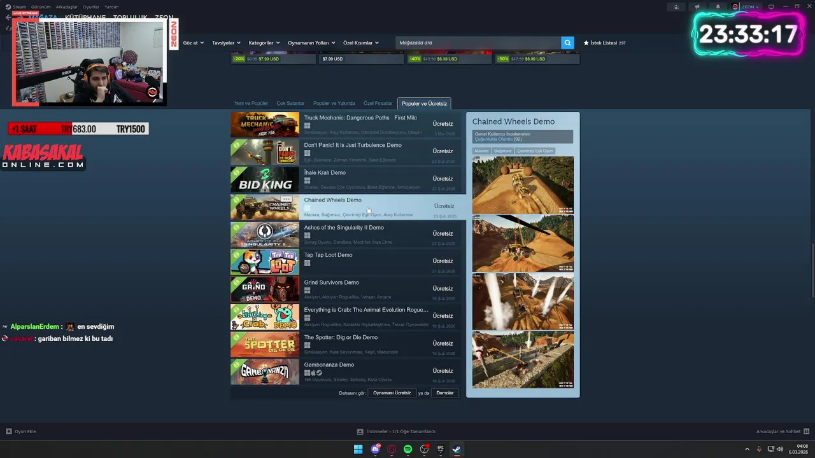
Task: Click the Big Picture monitor icon
Action: click(771, 7)
